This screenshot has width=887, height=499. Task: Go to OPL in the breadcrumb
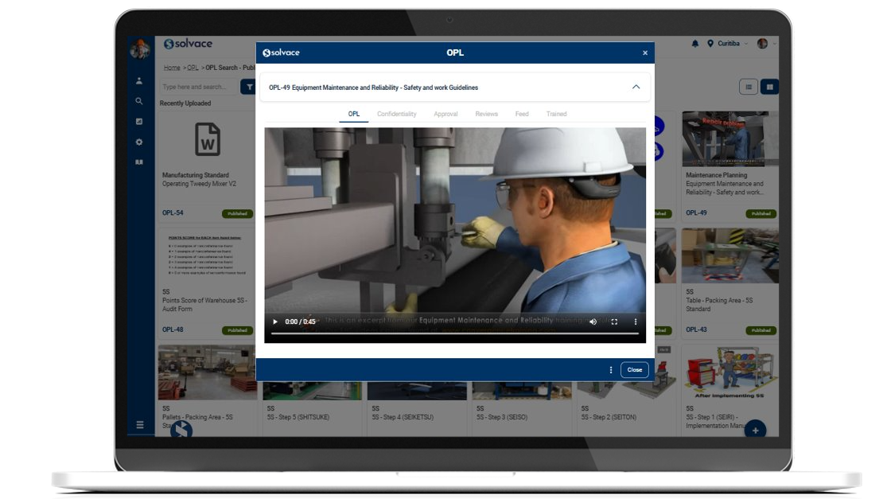tap(193, 68)
